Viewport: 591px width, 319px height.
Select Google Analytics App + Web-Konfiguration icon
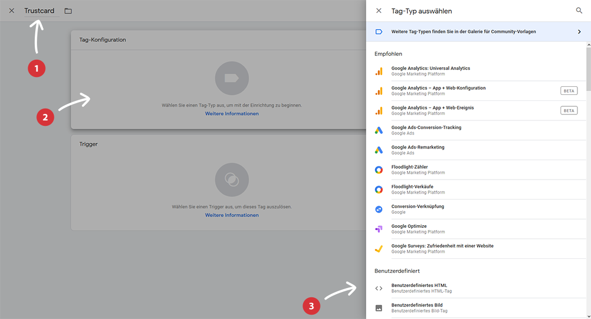(x=379, y=91)
